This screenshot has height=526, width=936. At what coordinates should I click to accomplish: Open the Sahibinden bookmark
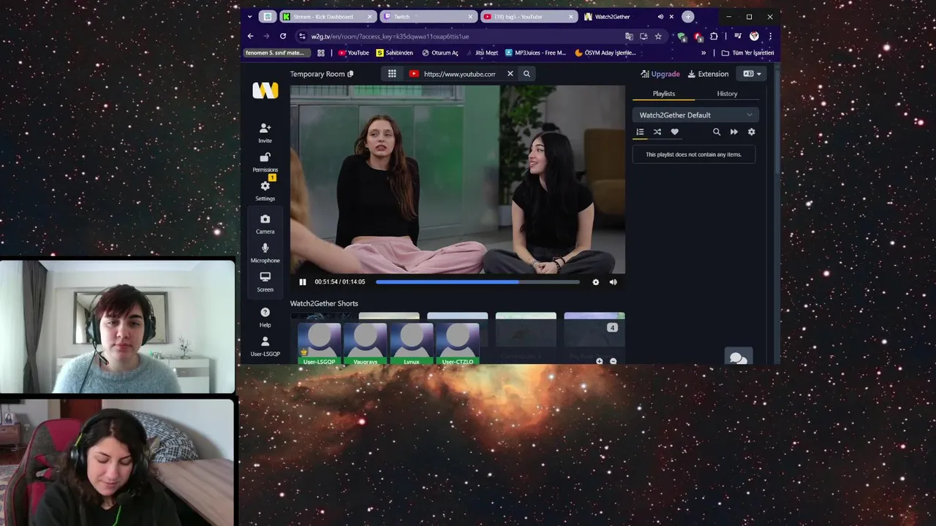tap(395, 53)
